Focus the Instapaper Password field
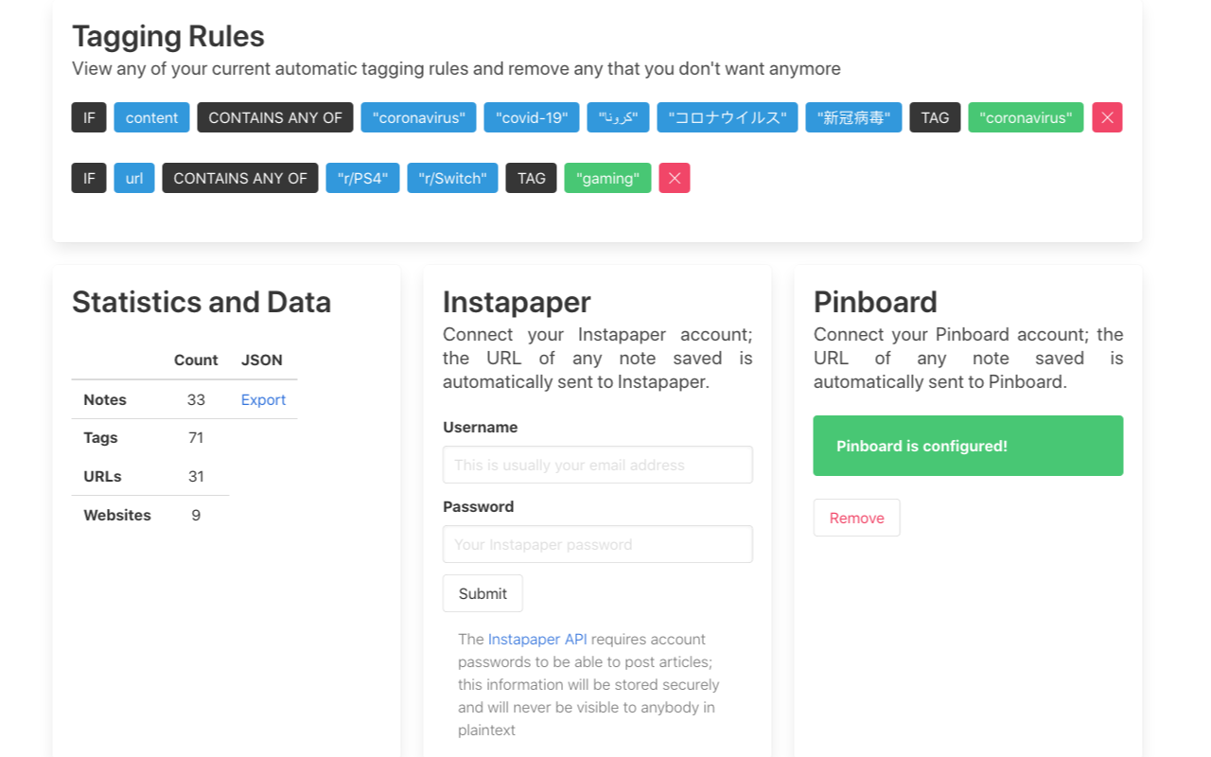The height and width of the screenshot is (757, 1211). (x=597, y=544)
